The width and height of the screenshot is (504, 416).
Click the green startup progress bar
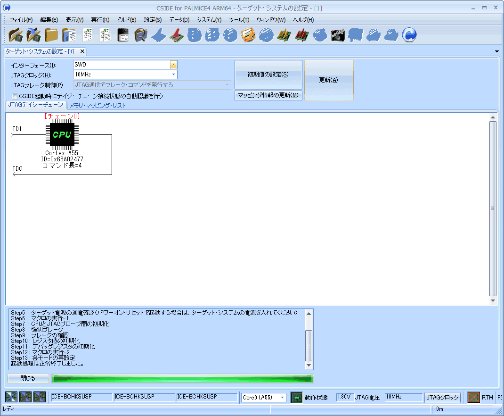[183, 378]
